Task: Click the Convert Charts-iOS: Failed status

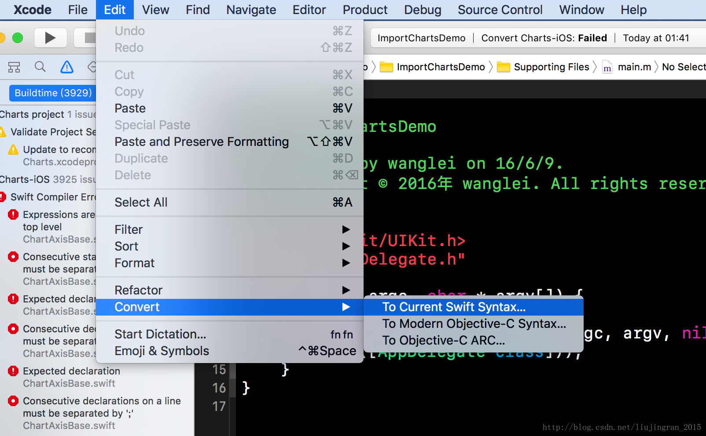Action: [544, 38]
